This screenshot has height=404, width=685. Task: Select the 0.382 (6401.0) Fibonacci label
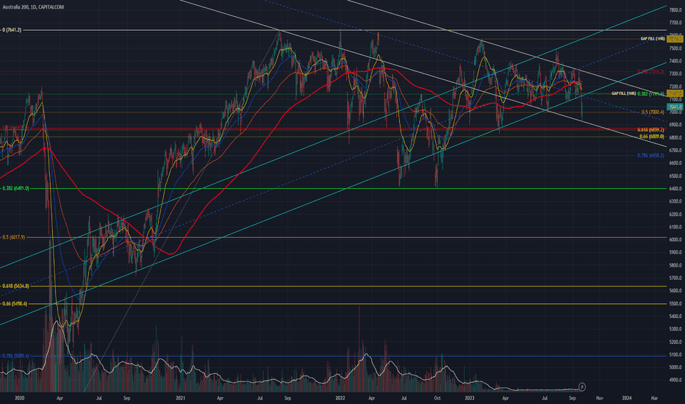coord(15,188)
